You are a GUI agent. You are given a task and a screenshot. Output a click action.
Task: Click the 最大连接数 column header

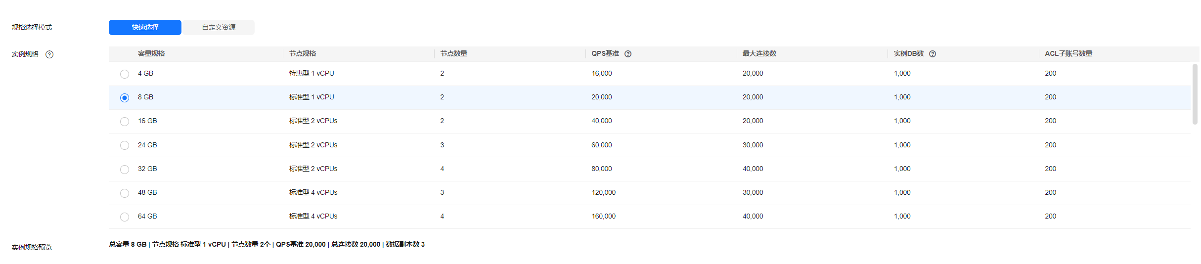pos(759,53)
